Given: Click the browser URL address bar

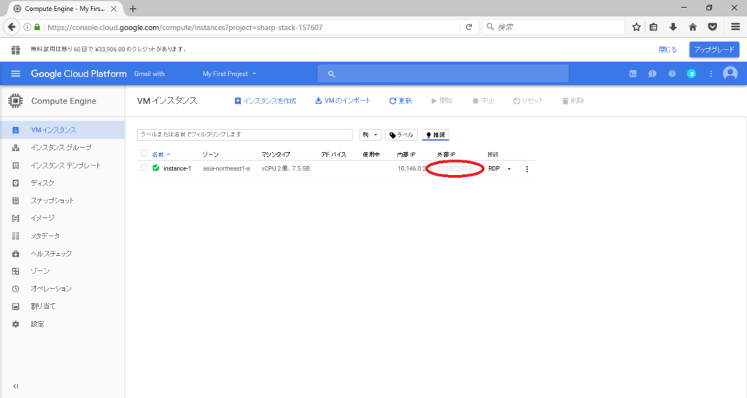Looking at the screenshot, I should click(x=252, y=27).
